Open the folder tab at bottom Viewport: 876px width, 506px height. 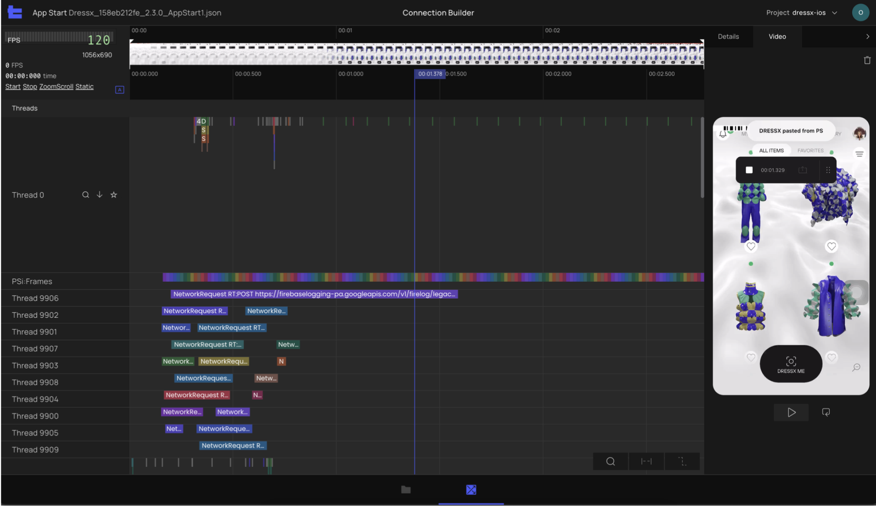click(x=406, y=490)
